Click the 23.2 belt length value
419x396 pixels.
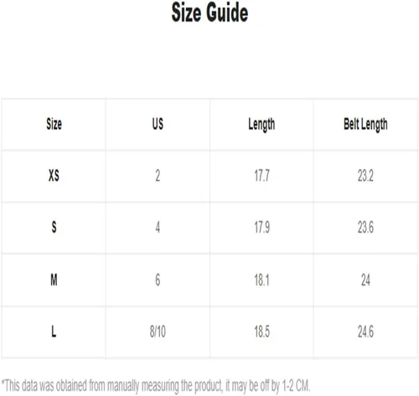tap(365, 176)
